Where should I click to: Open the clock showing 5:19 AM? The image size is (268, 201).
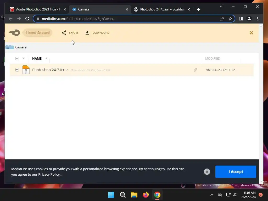[x=248, y=195]
